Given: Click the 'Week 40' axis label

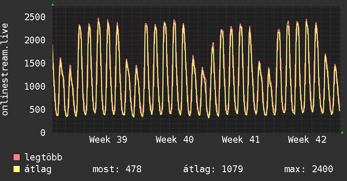Looking at the screenshot, I should [175, 140].
